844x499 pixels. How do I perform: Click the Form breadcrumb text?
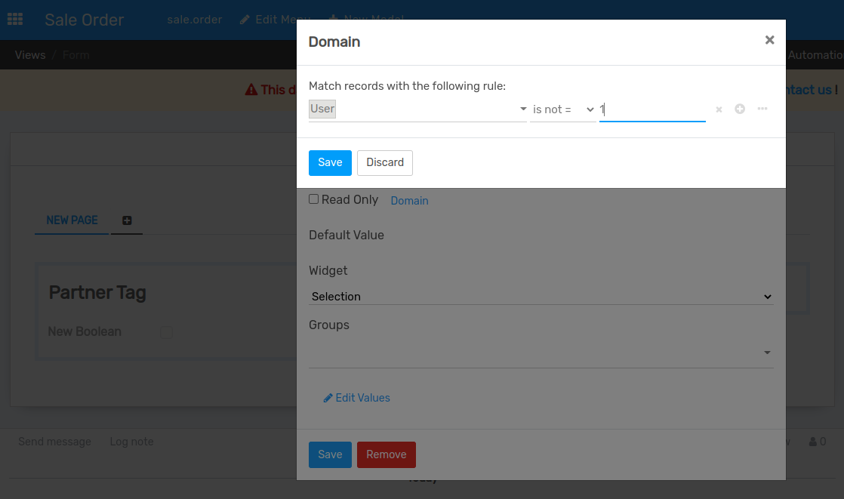point(76,55)
